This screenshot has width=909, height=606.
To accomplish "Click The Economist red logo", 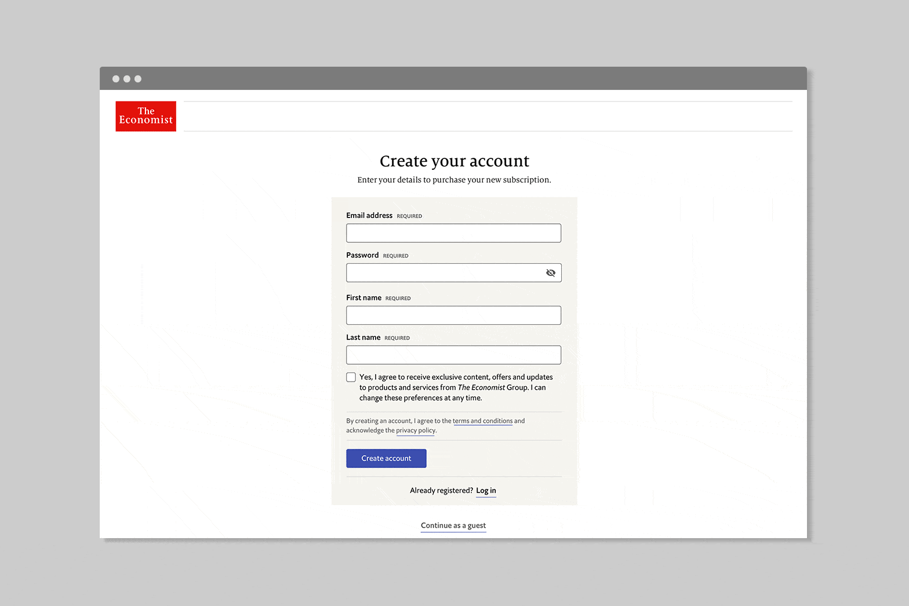I will click(x=146, y=116).
